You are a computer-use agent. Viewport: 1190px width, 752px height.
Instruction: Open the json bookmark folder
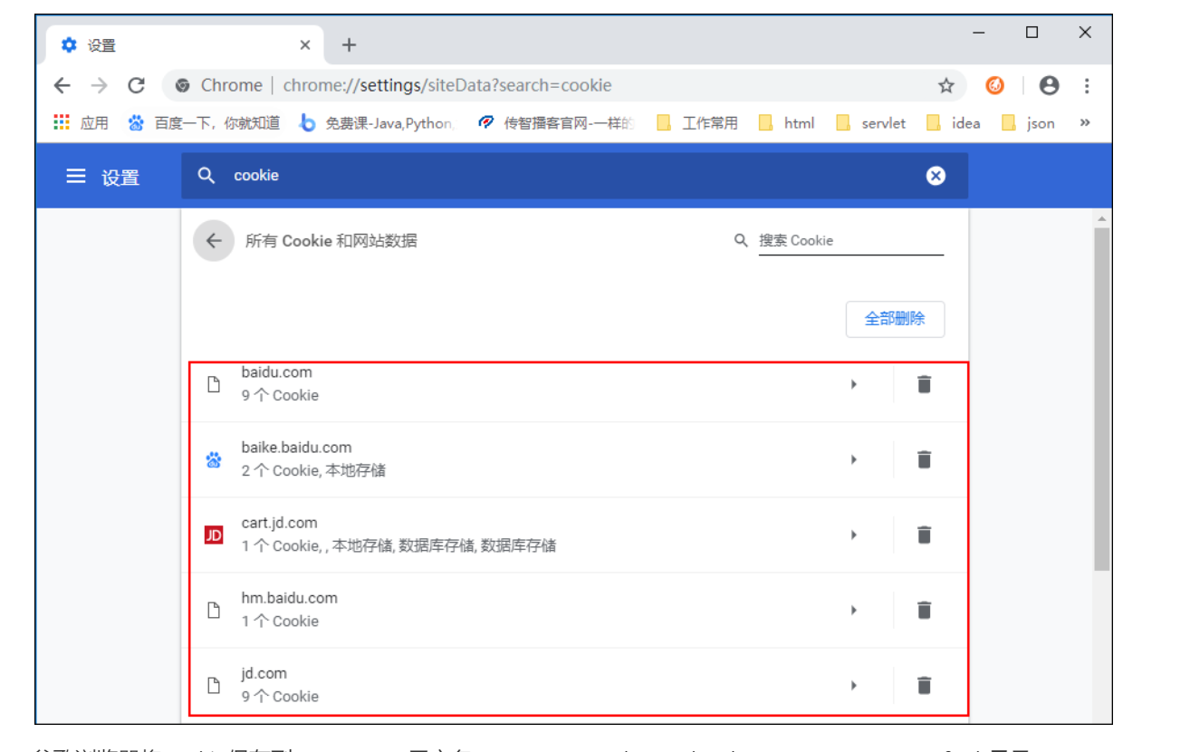[x=1028, y=122]
